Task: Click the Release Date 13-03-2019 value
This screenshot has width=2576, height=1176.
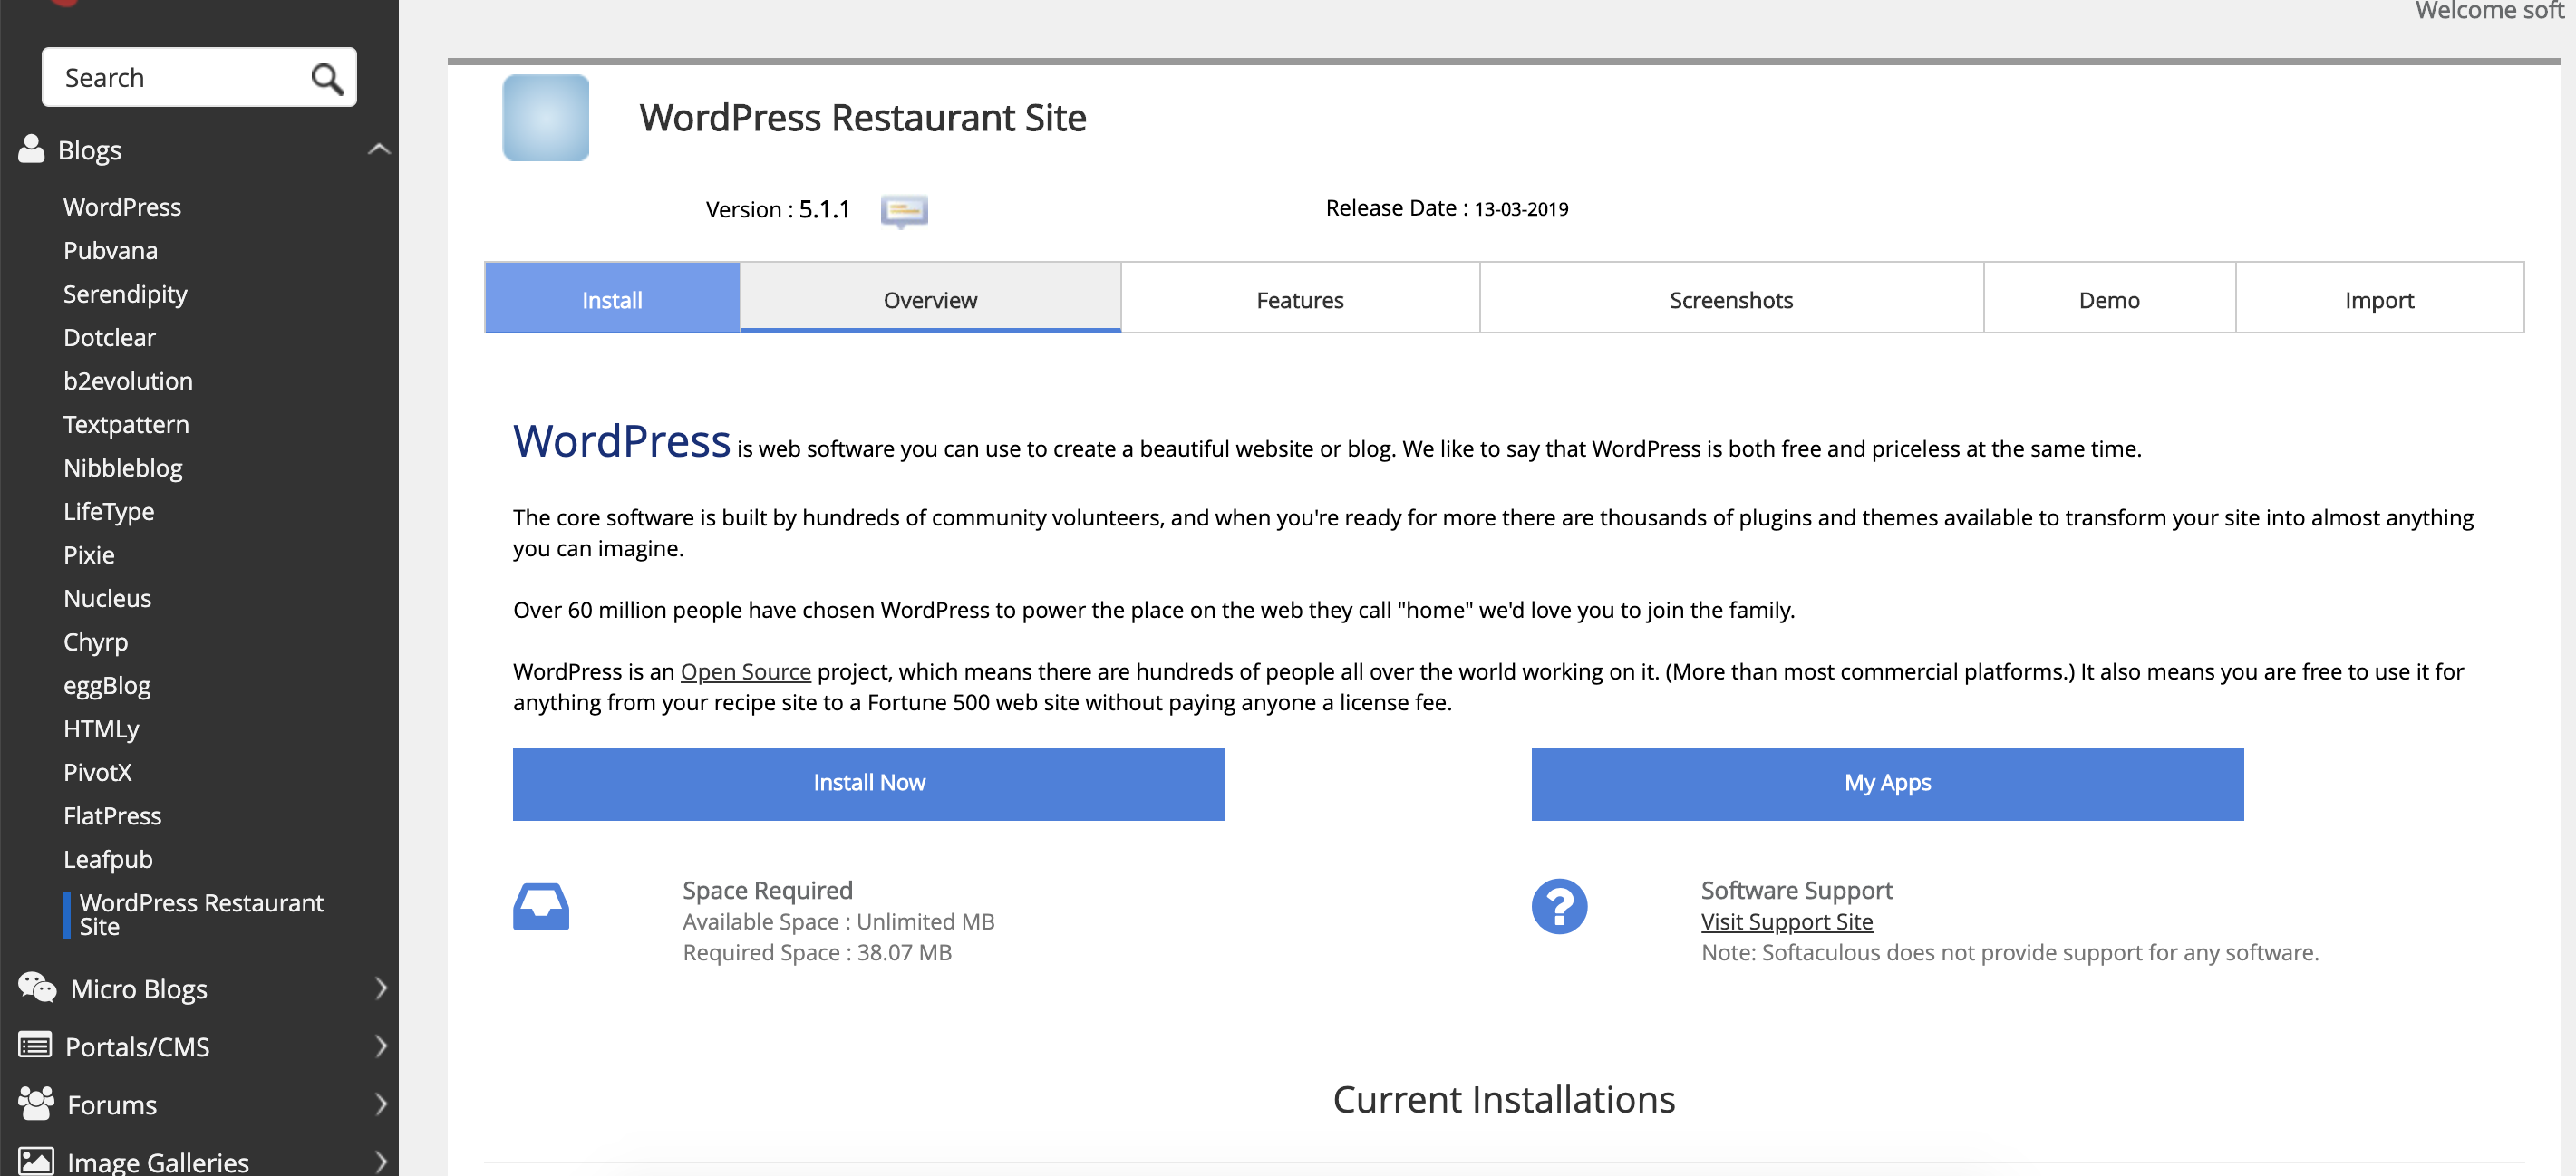Action: pos(1521,208)
